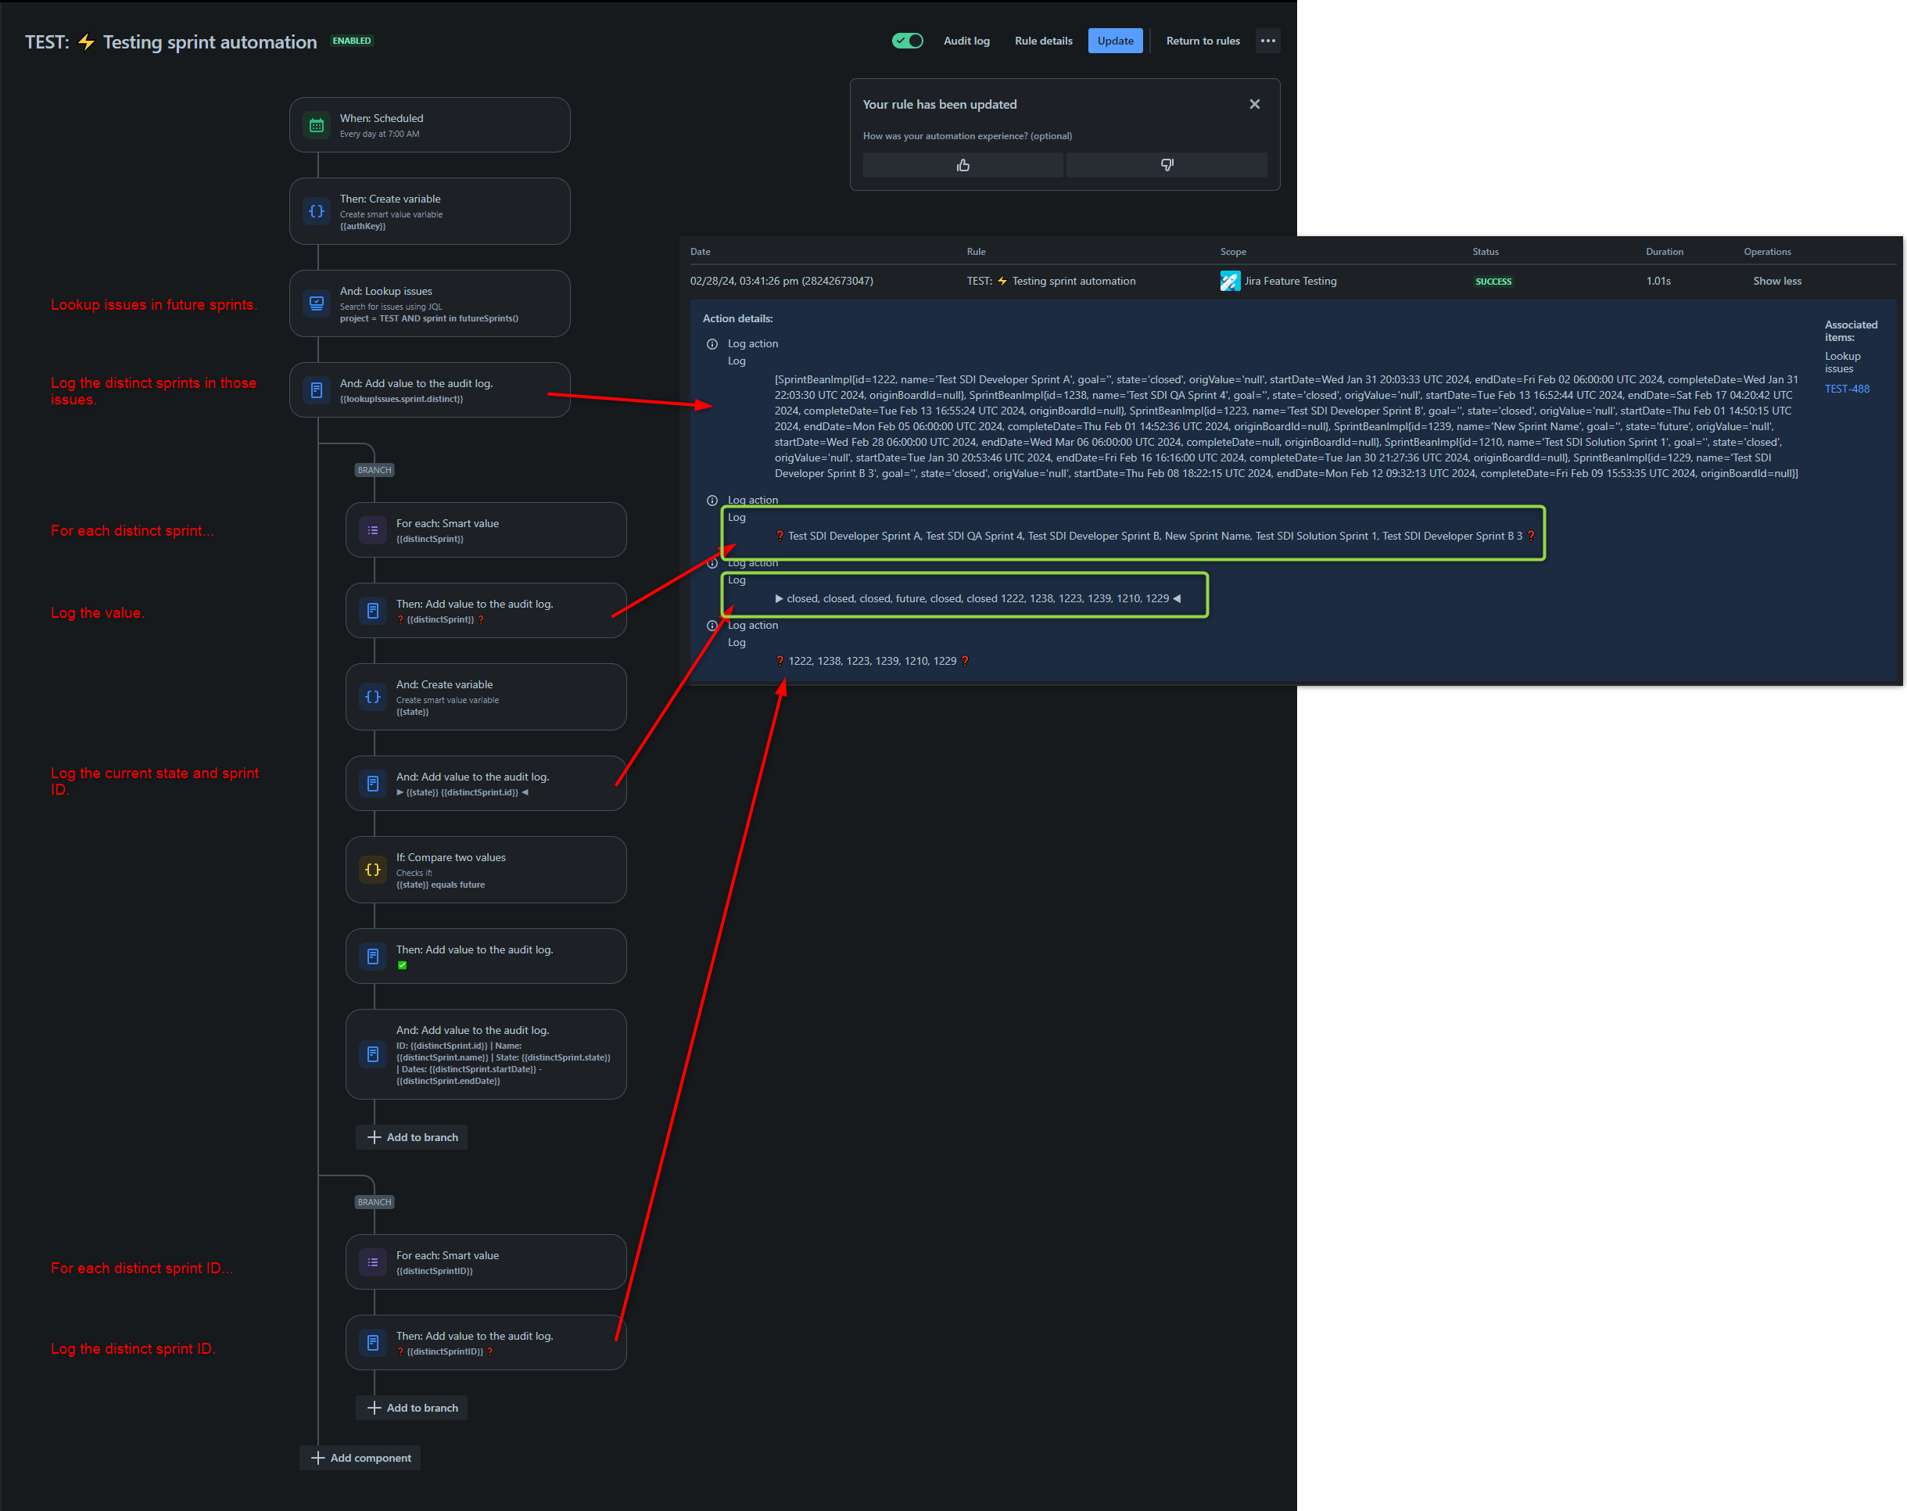Collapse details with Show less
The width and height of the screenshot is (1907, 1511).
[1777, 282]
